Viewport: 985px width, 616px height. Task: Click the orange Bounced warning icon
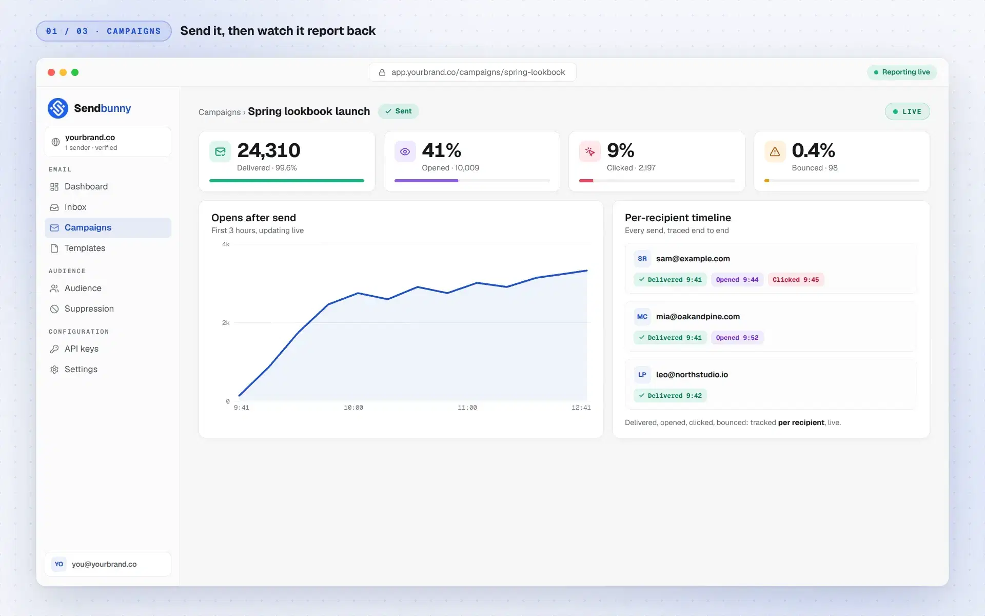[x=775, y=151]
